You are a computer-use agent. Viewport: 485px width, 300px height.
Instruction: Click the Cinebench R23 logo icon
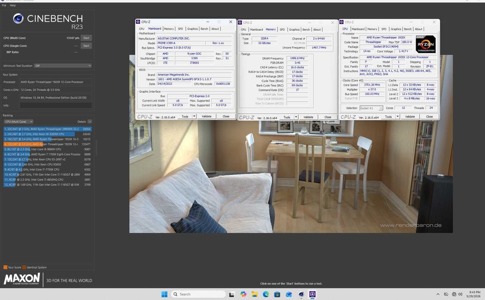coord(18,19)
